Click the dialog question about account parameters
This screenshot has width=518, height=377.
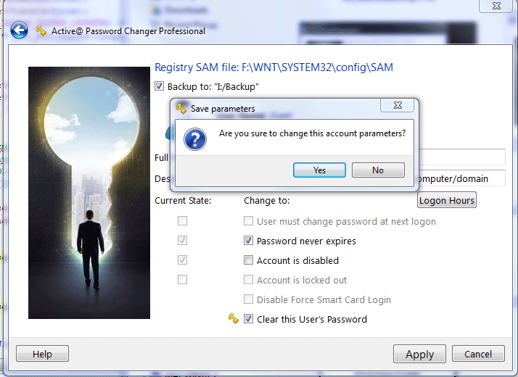[x=312, y=133]
